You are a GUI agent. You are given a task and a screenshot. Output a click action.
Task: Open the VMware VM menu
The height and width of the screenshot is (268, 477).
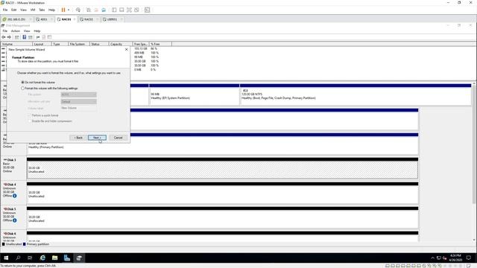click(33, 10)
